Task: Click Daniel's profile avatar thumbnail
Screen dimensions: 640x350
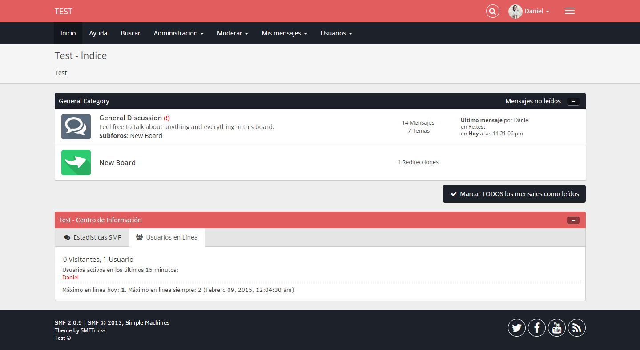Action: [515, 11]
